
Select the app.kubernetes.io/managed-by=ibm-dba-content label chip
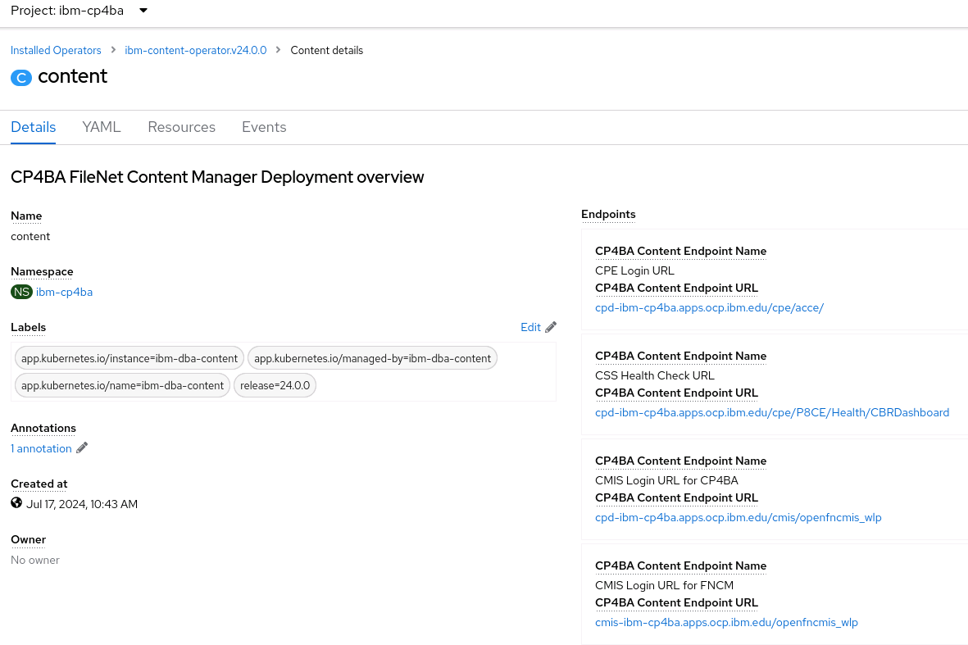372,359
